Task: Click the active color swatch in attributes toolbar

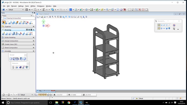Action: point(27,10)
